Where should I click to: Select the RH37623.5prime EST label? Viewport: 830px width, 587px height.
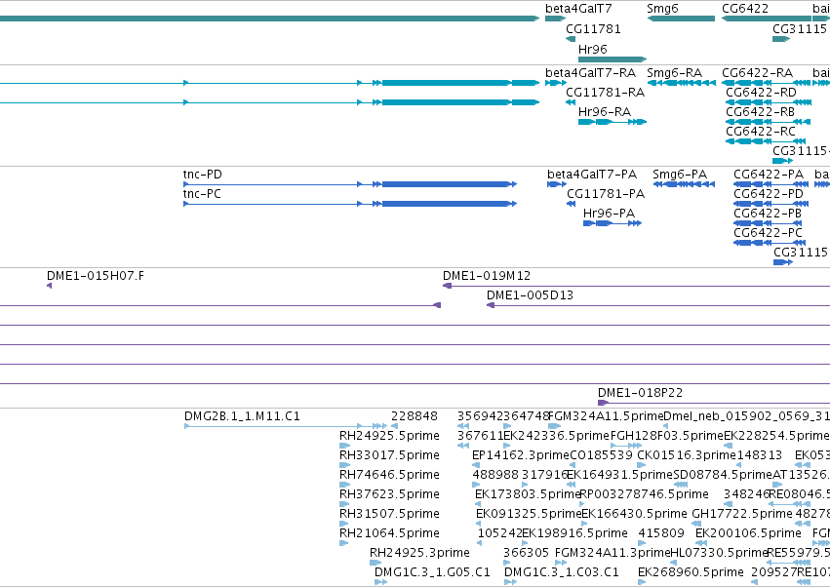click(389, 494)
